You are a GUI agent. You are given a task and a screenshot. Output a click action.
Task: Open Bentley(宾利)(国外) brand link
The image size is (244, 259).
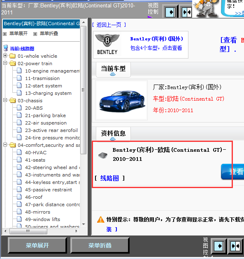click(156, 39)
